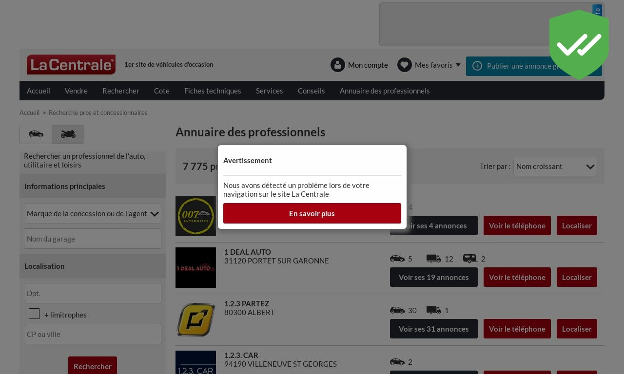Click the Mes favoris heart icon
Image resolution: width=624 pixels, height=374 pixels.
click(x=405, y=65)
